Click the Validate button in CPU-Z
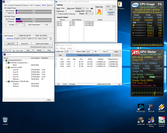 pos(39,50)
